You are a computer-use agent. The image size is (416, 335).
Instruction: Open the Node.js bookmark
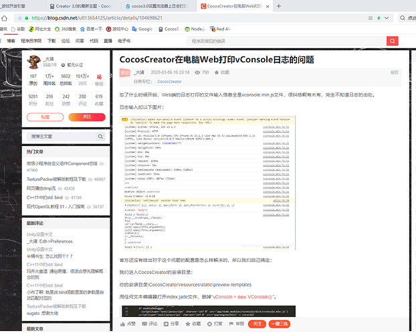(x=195, y=29)
